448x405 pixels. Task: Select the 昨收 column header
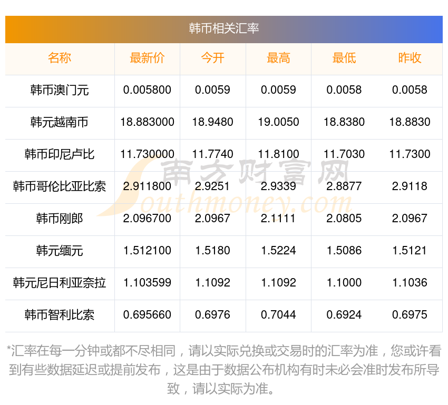click(x=410, y=58)
